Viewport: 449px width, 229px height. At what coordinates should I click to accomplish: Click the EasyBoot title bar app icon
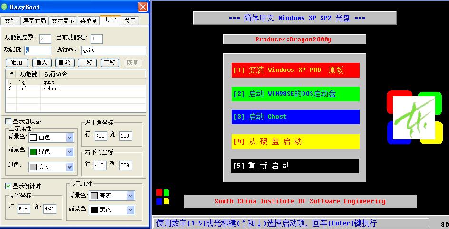click(x=4, y=7)
